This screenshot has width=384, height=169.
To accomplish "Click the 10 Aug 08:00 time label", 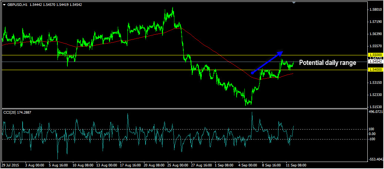I will click(x=82, y=165).
